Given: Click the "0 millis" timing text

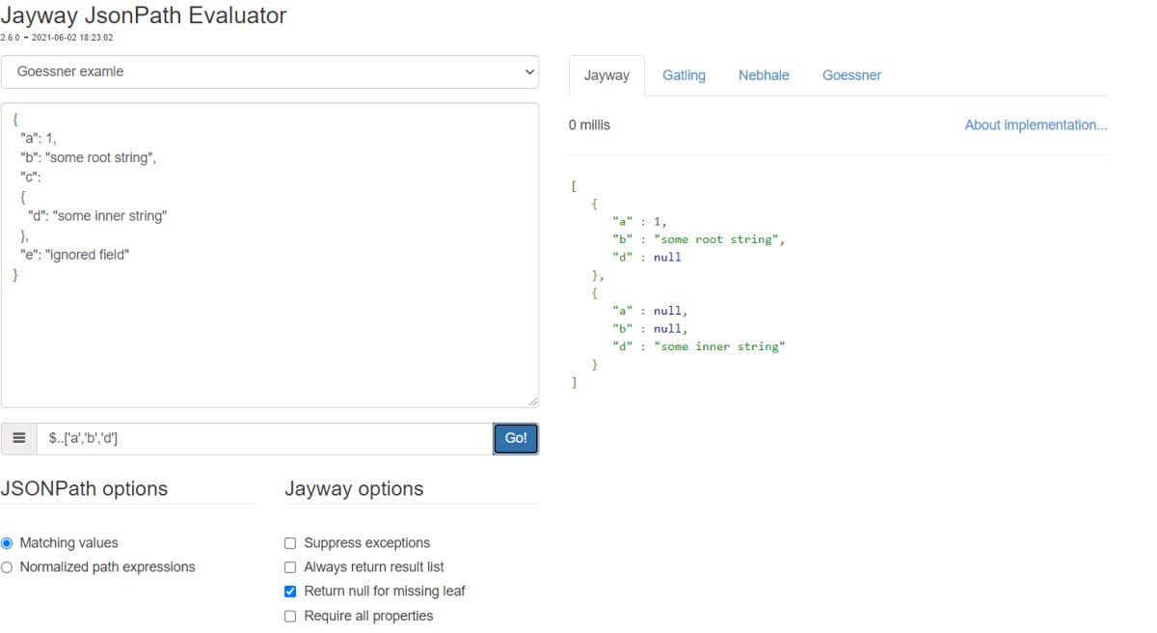Looking at the screenshot, I should pos(589,125).
